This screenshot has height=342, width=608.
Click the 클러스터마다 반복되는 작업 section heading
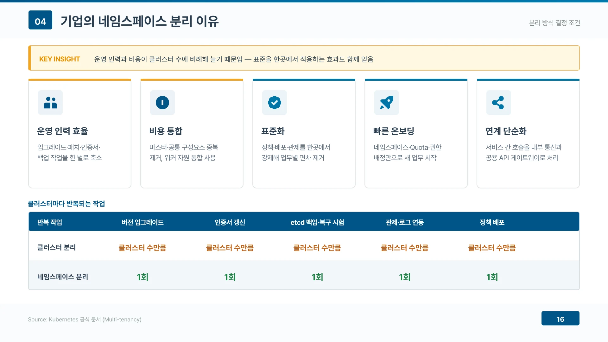pyautogui.click(x=66, y=204)
